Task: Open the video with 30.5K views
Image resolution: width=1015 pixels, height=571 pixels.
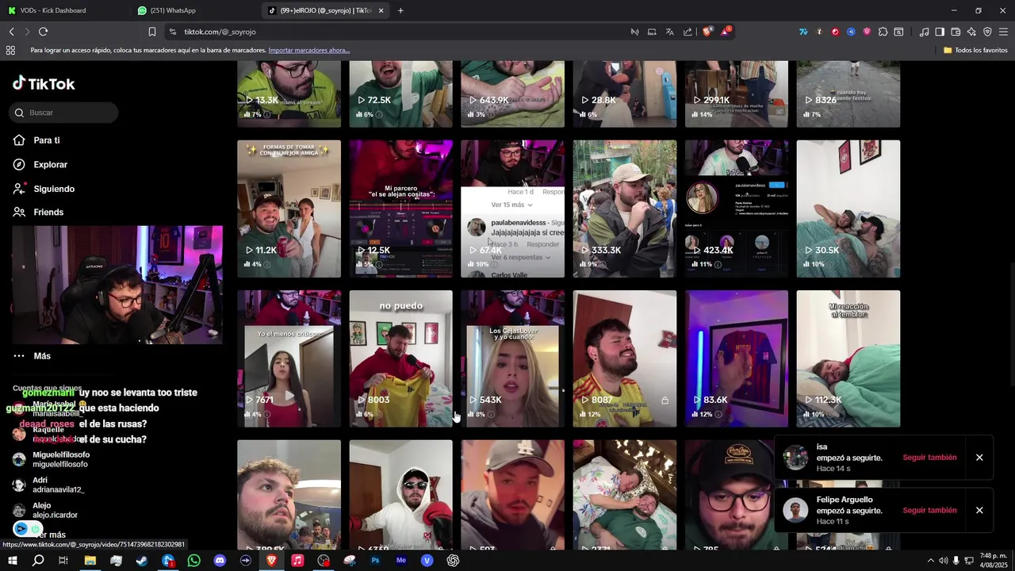Action: click(848, 209)
